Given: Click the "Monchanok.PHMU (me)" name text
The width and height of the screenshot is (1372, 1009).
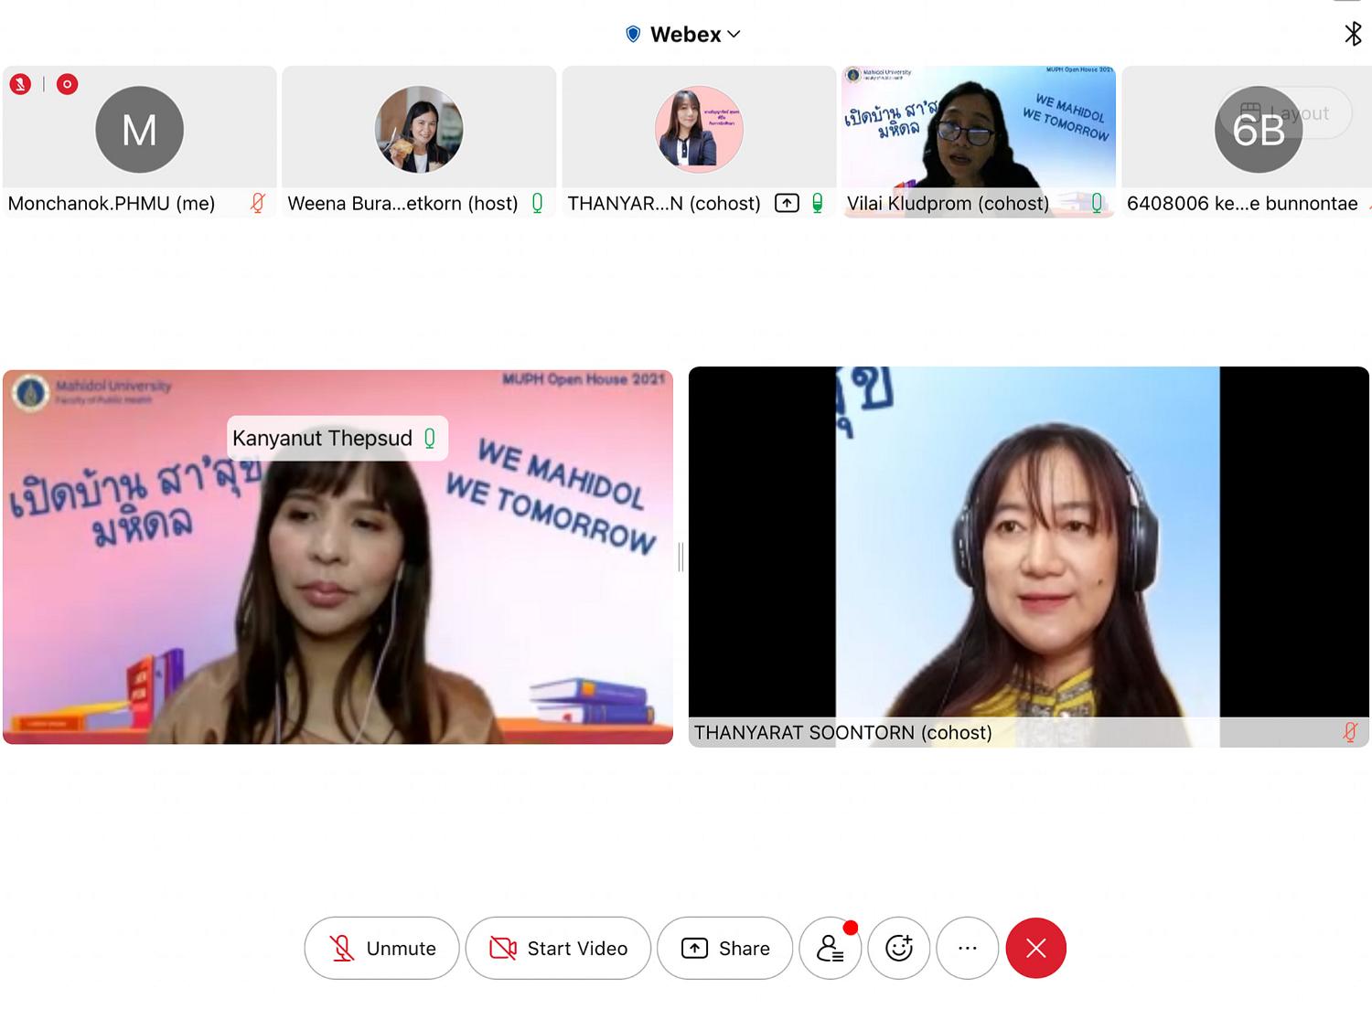Looking at the screenshot, I should 112,203.
